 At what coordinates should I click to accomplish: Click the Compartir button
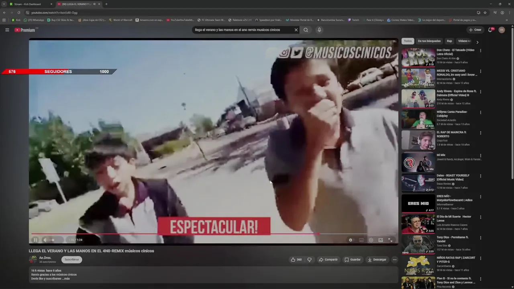tap(328, 260)
